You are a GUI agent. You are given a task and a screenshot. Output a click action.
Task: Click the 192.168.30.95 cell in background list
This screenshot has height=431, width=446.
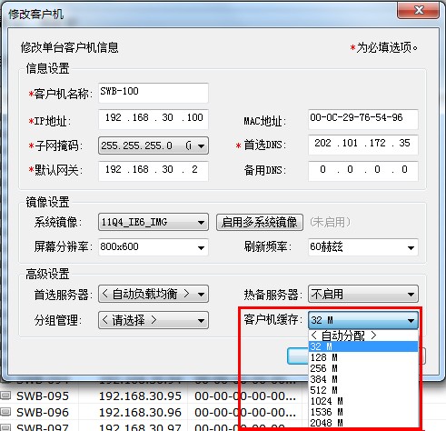click(x=140, y=396)
